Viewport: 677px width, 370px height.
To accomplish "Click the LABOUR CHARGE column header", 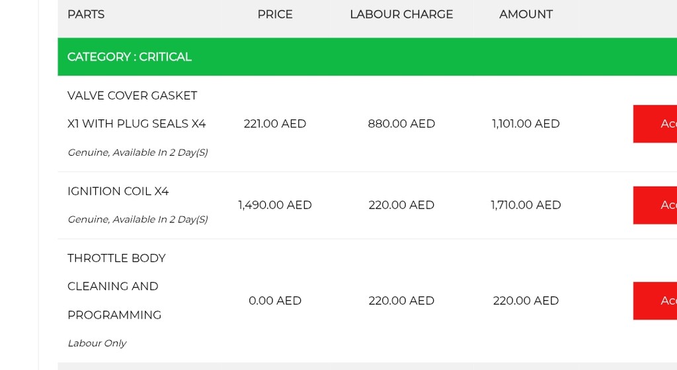I will point(401,15).
